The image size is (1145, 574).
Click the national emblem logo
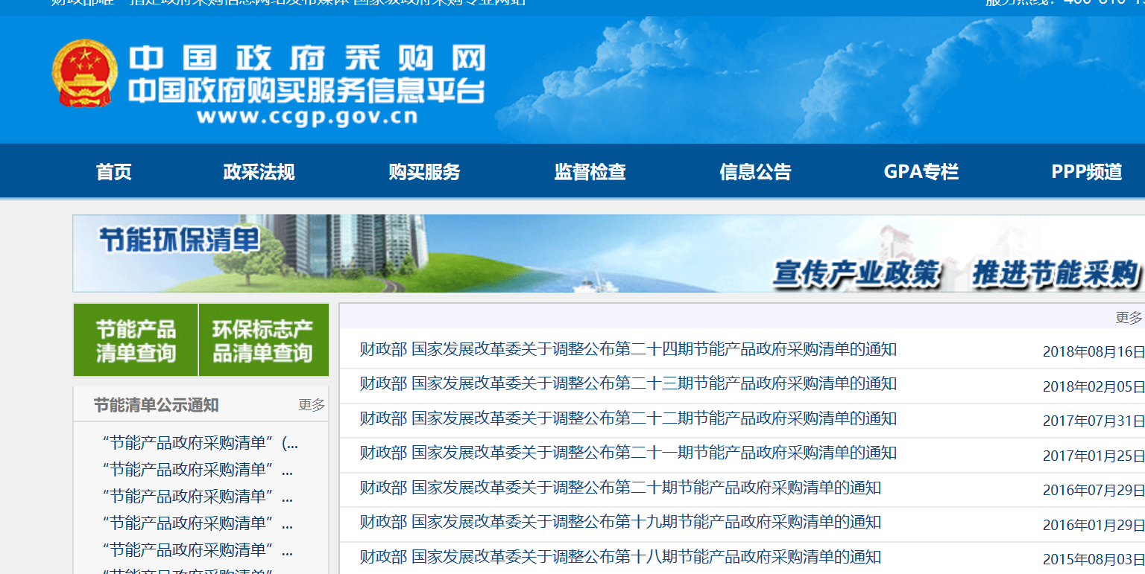[x=84, y=74]
